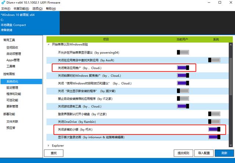The image size is (235, 163).
Task: Click the 导入配置 button
Action: click(204, 153)
